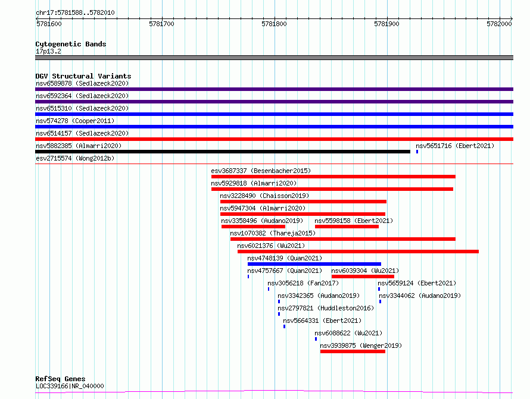Open the nsv574278 (Cooper2011) label
The image size is (530, 399).
coord(75,121)
